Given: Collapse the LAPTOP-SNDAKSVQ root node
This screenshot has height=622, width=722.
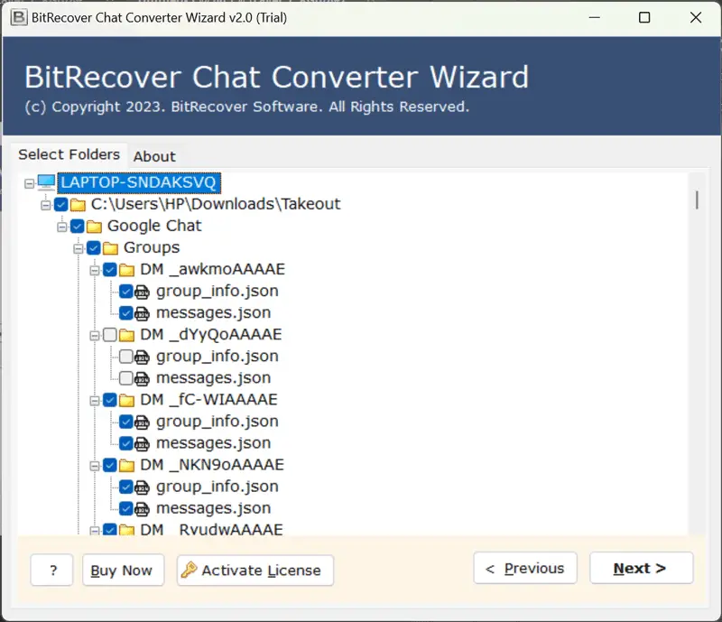Looking at the screenshot, I should point(30,184).
